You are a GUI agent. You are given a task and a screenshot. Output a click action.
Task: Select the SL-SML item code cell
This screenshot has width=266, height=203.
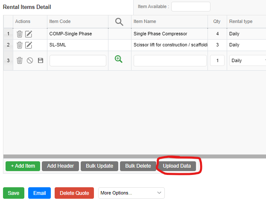coord(78,45)
